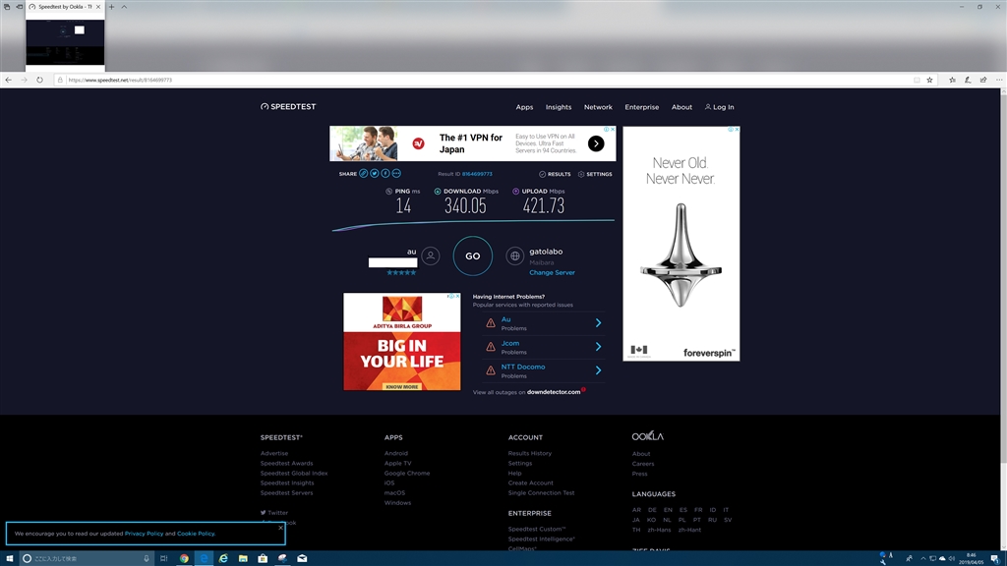Click the Speedtest logo

[288, 106]
